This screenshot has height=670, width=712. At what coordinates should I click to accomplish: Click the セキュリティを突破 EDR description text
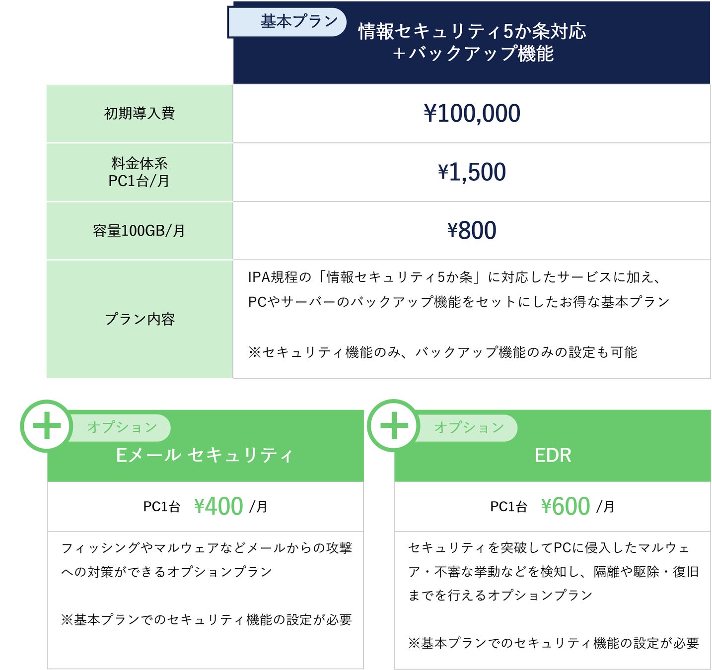[553, 571]
